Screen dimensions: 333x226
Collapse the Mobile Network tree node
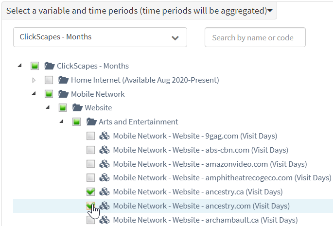(x=34, y=93)
